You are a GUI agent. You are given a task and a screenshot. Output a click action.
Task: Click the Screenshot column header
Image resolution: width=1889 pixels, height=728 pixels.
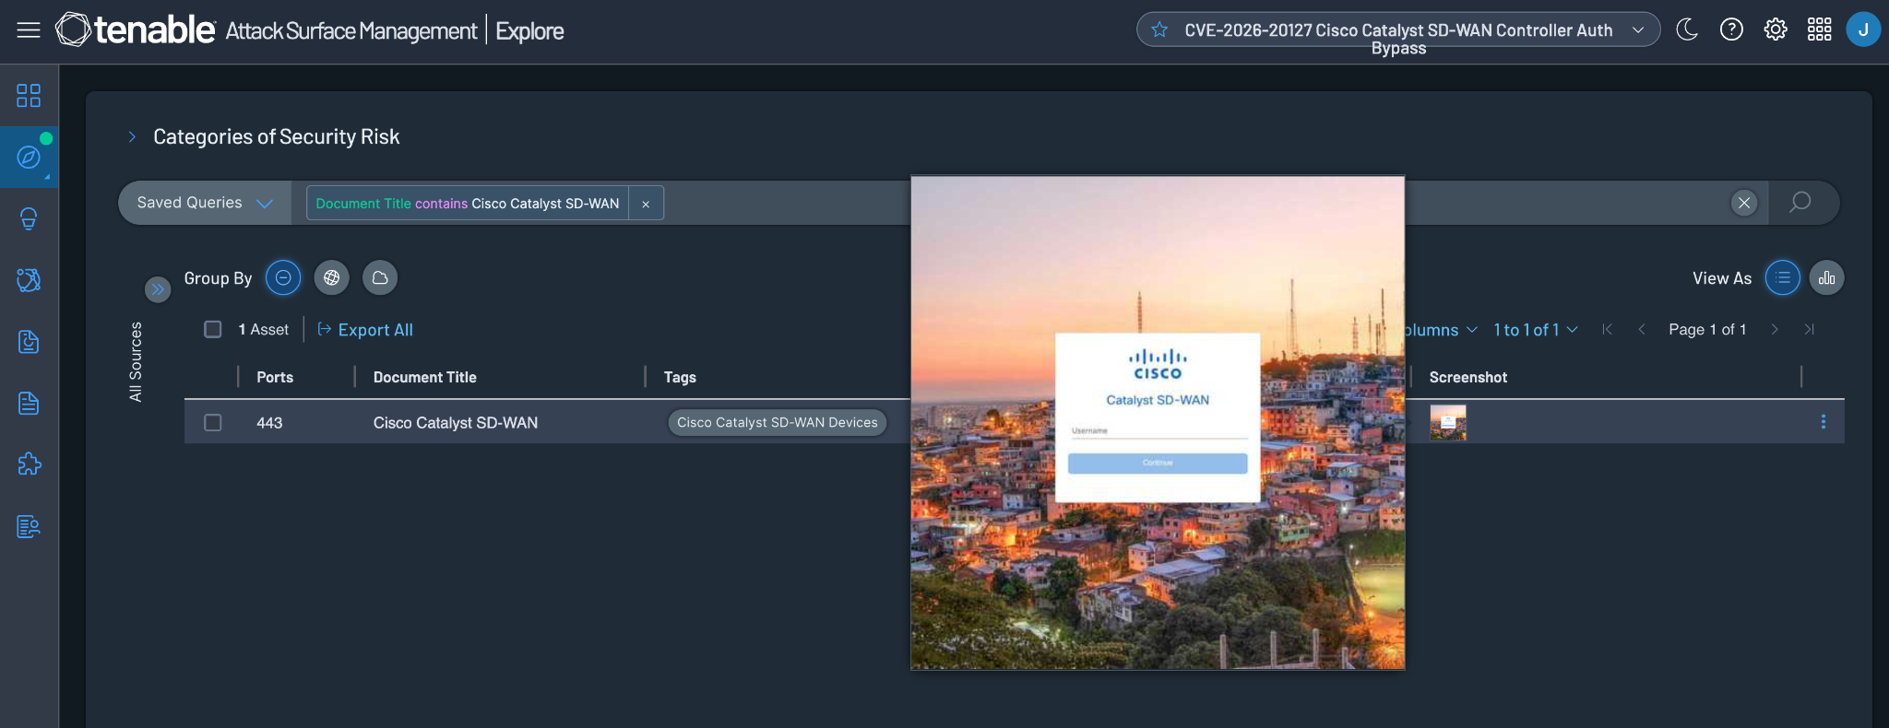coord(1468,377)
